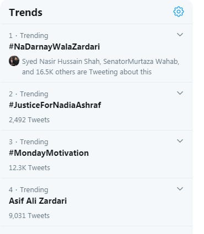Viewport: 204px width, 234px height.
Task: Open the chevron menu for #MondayMotivation
Action: point(180,141)
